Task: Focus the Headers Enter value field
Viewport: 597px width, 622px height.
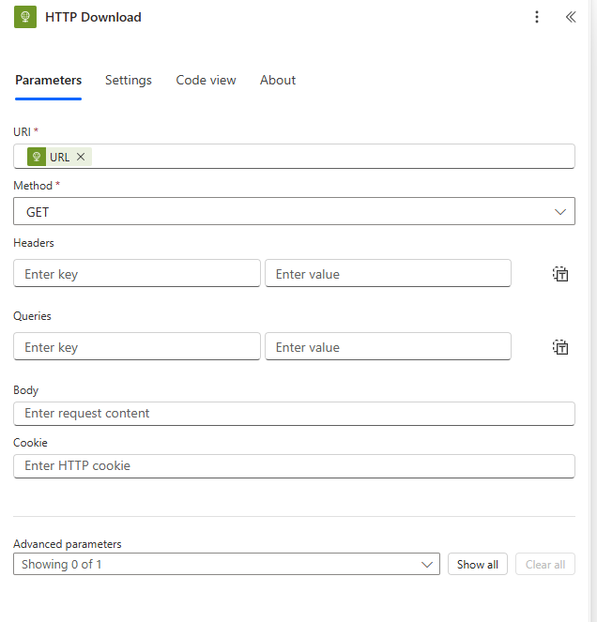Action: click(x=388, y=273)
